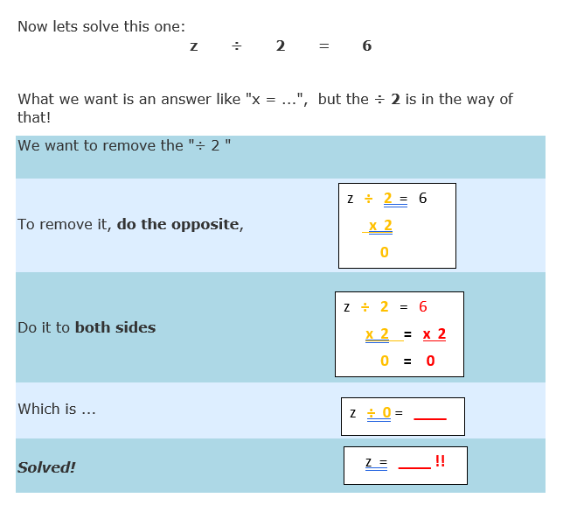Click the orange division sign in first box
Image resolution: width=570 pixels, height=526 pixels.
(368, 199)
